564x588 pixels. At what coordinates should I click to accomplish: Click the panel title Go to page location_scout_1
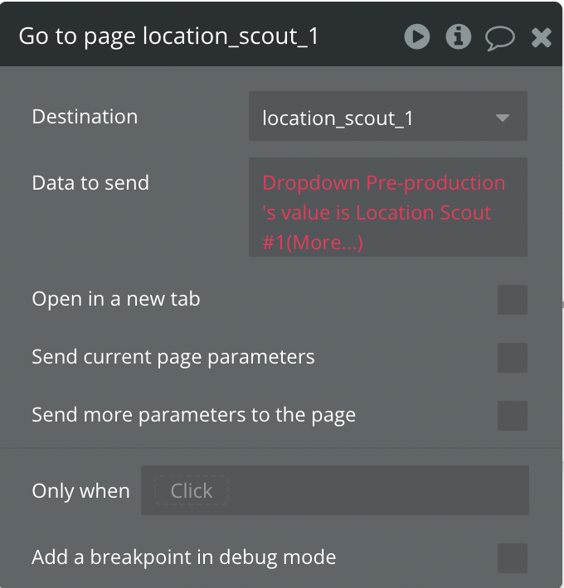168,37
